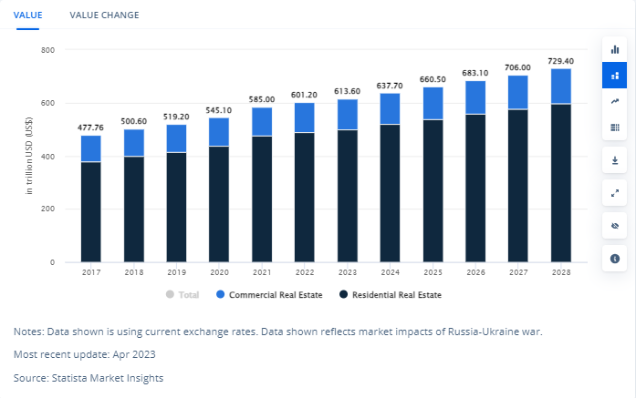
Task: Select the stacked bar chart icon
Action: pos(614,76)
